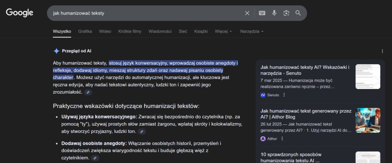Click the date '7 mar 2025' snippet
This screenshot has width=392, height=163.
[271, 80]
